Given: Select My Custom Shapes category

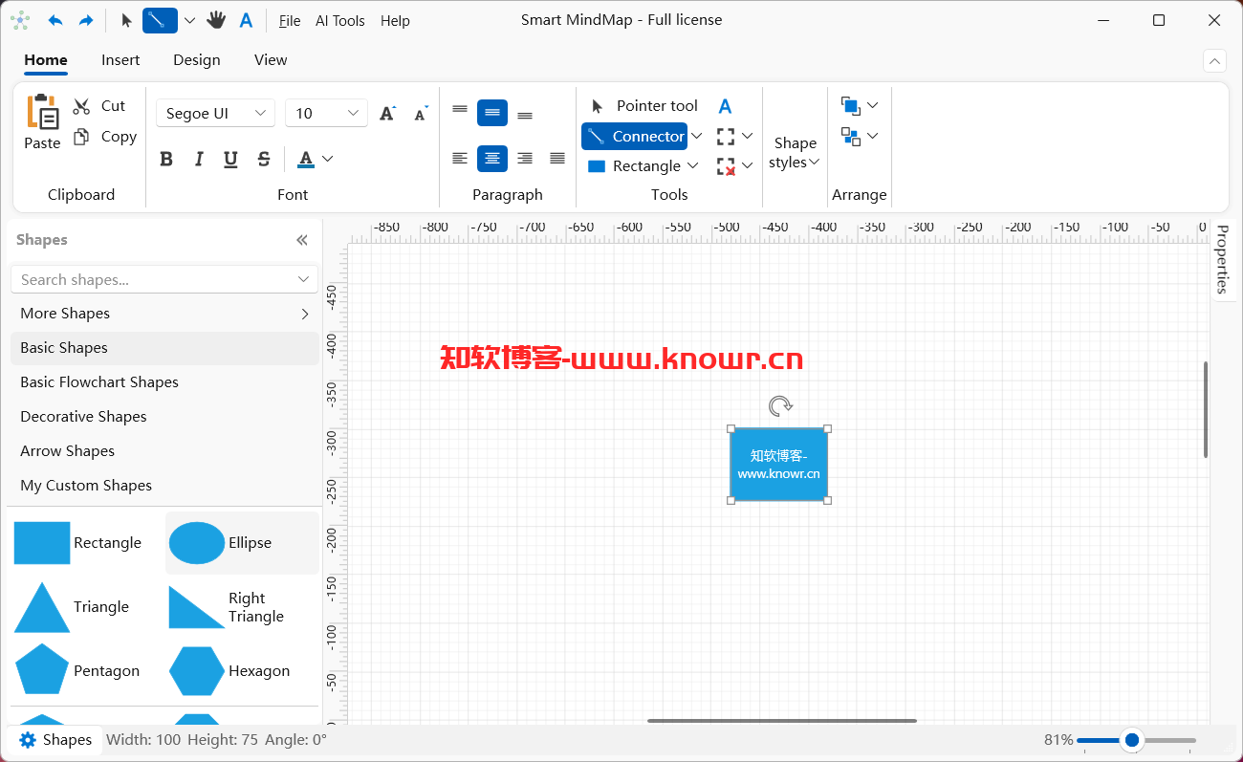Looking at the screenshot, I should click(x=164, y=486).
